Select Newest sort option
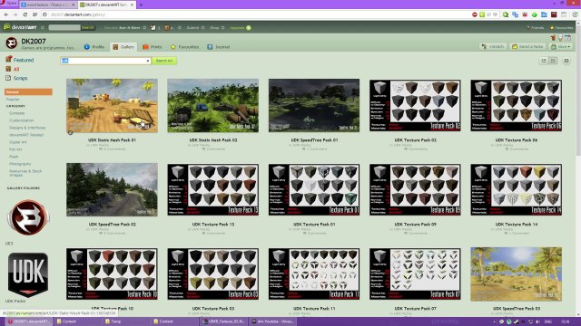 coord(28,91)
